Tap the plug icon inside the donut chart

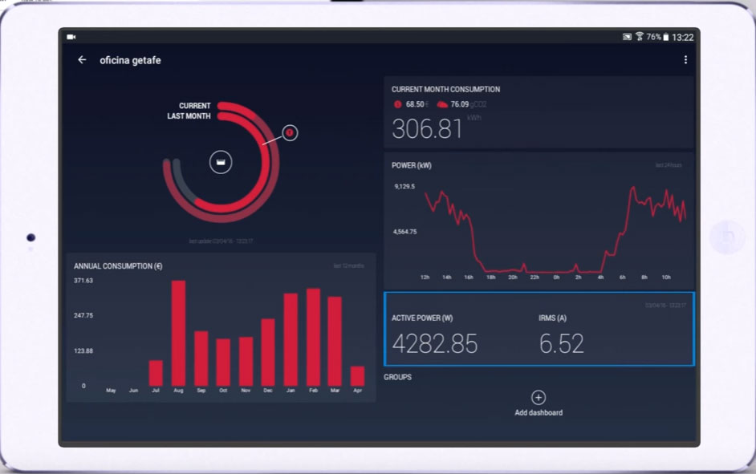coord(220,162)
